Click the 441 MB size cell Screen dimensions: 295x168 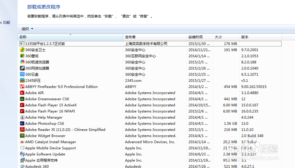230,99
